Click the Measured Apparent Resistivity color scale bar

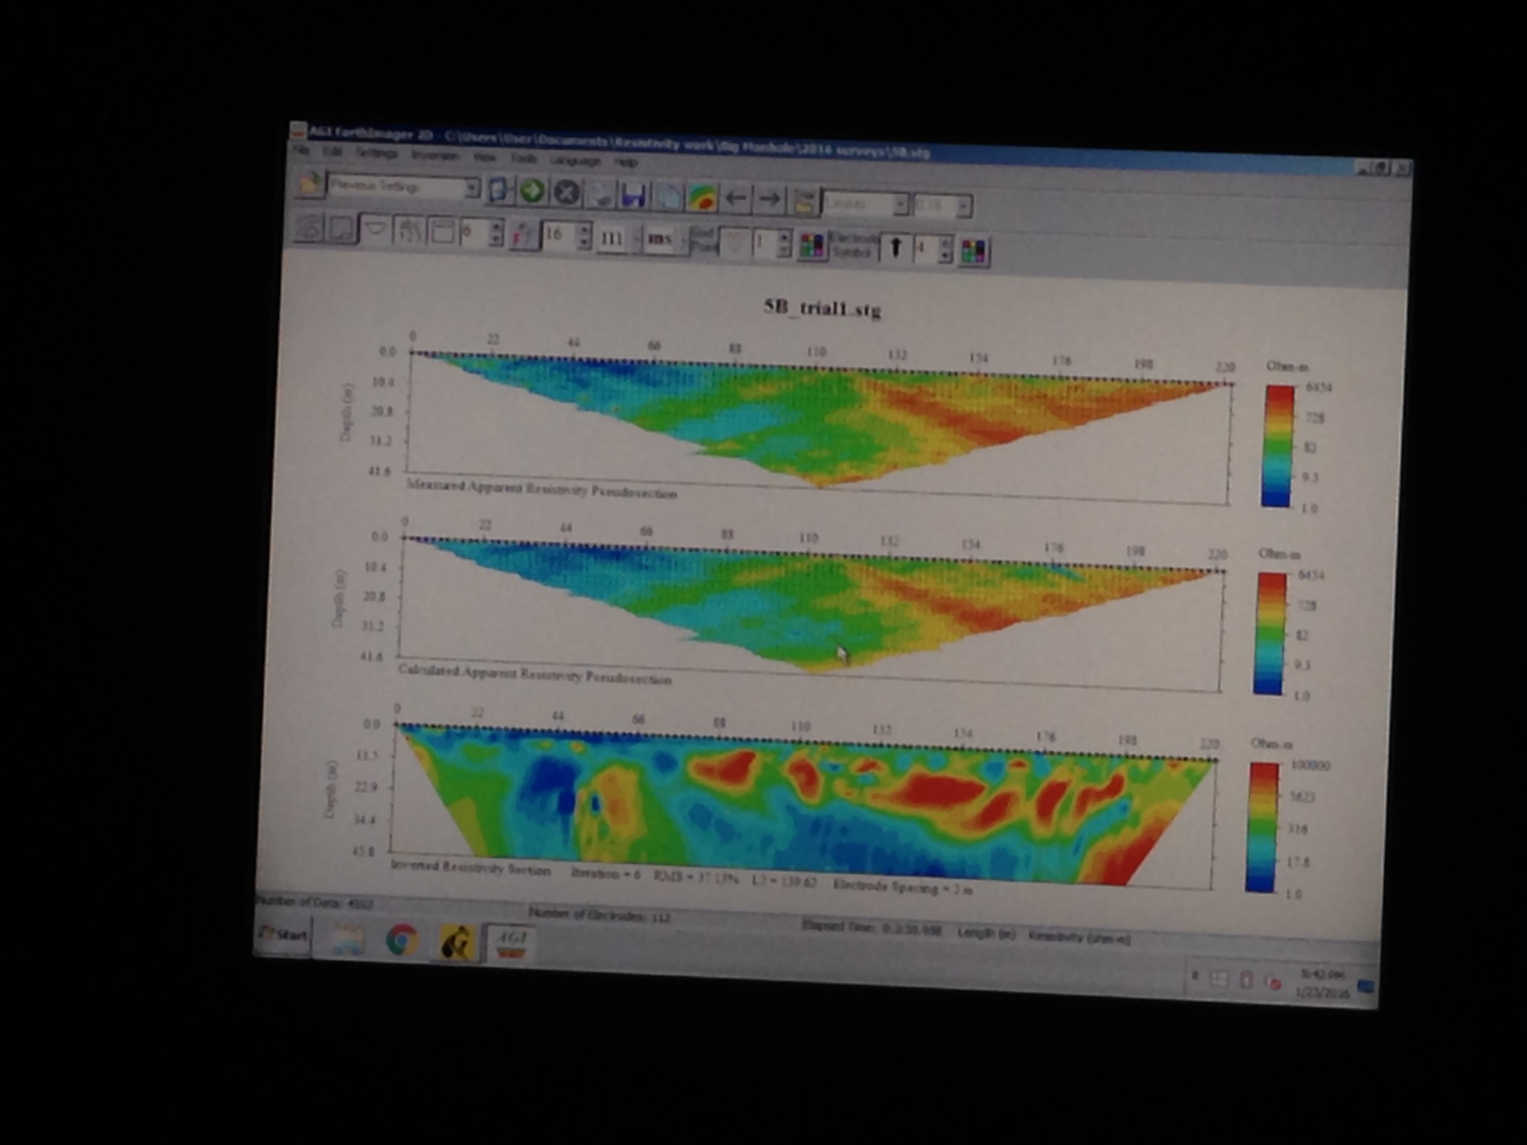tap(1278, 446)
